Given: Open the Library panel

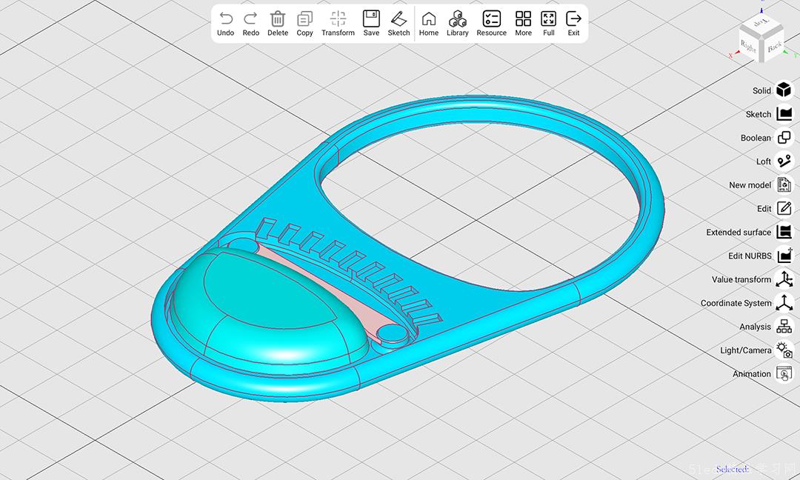Looking at the screenshot, I should point(457,22).
